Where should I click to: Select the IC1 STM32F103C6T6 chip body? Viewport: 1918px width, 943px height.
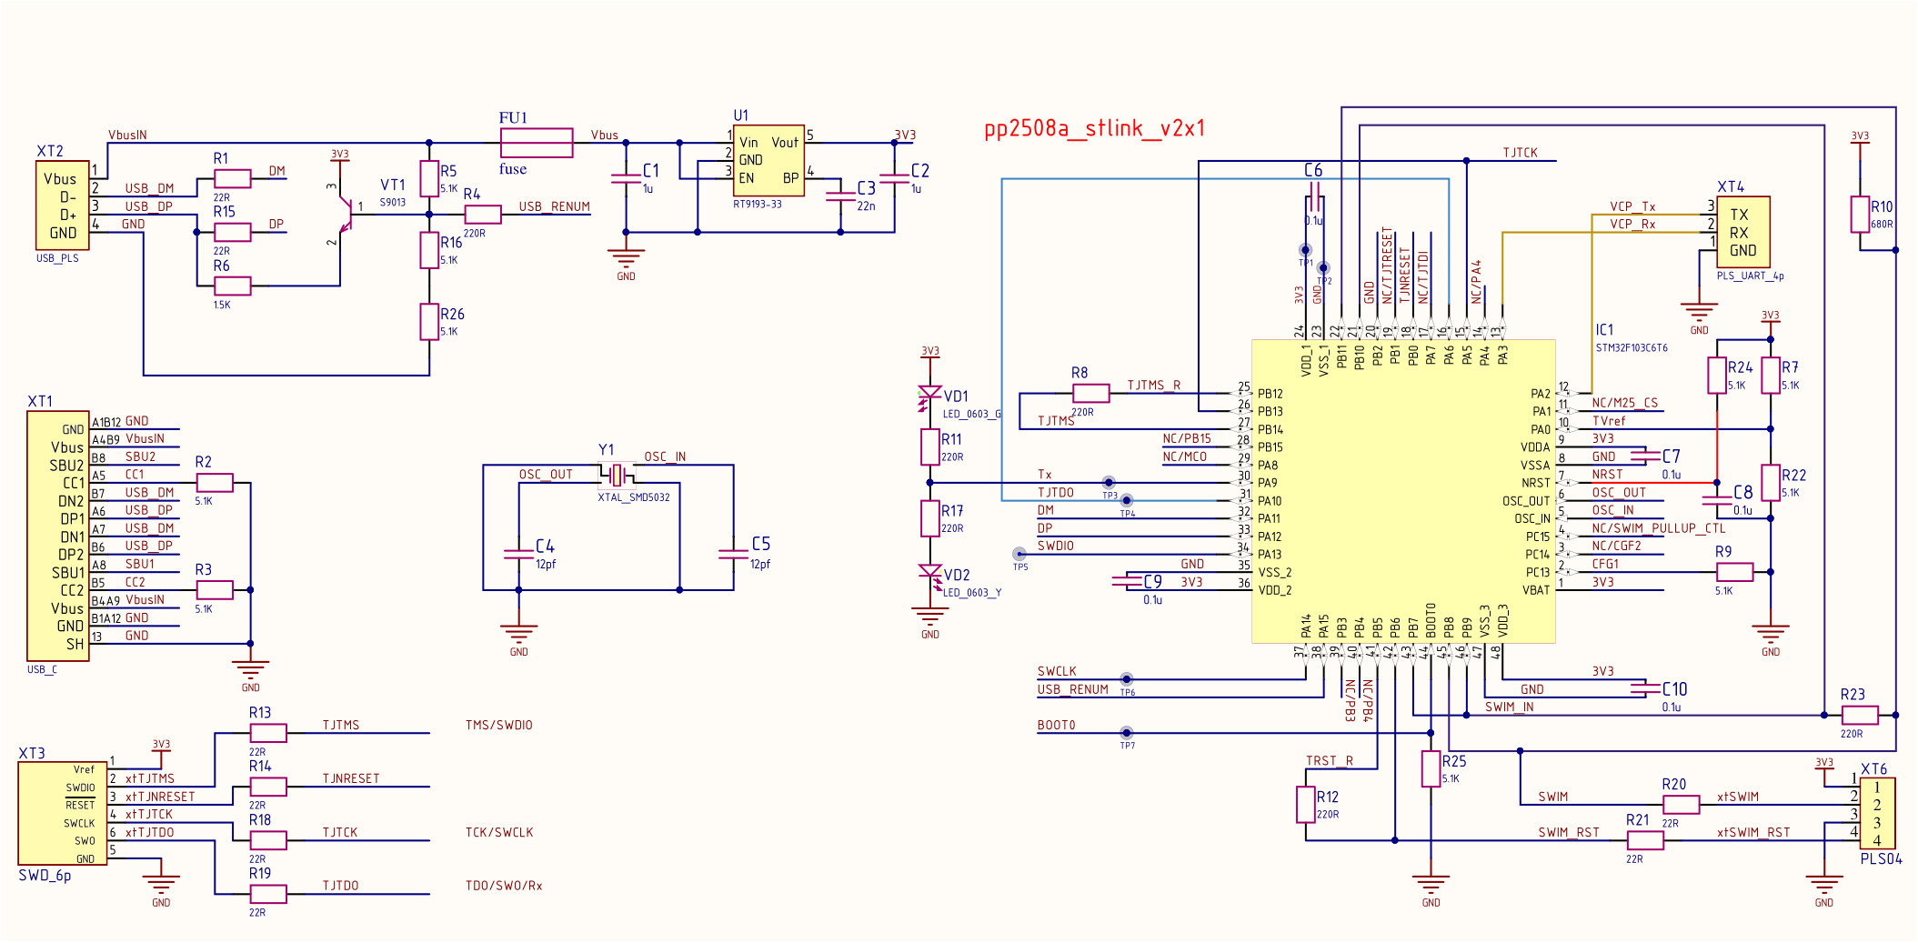coord(1403,492)
